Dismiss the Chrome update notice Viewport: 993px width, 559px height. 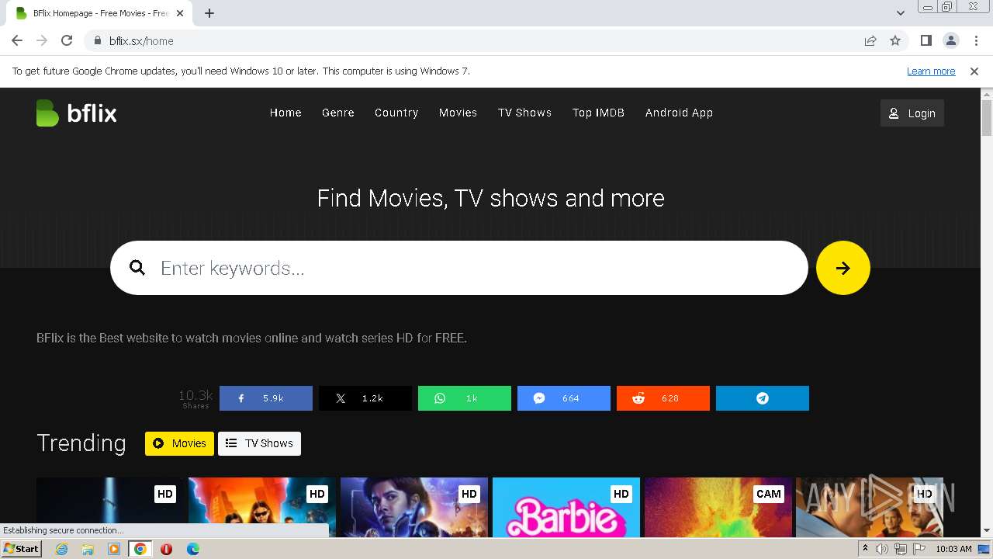(974, 71)
